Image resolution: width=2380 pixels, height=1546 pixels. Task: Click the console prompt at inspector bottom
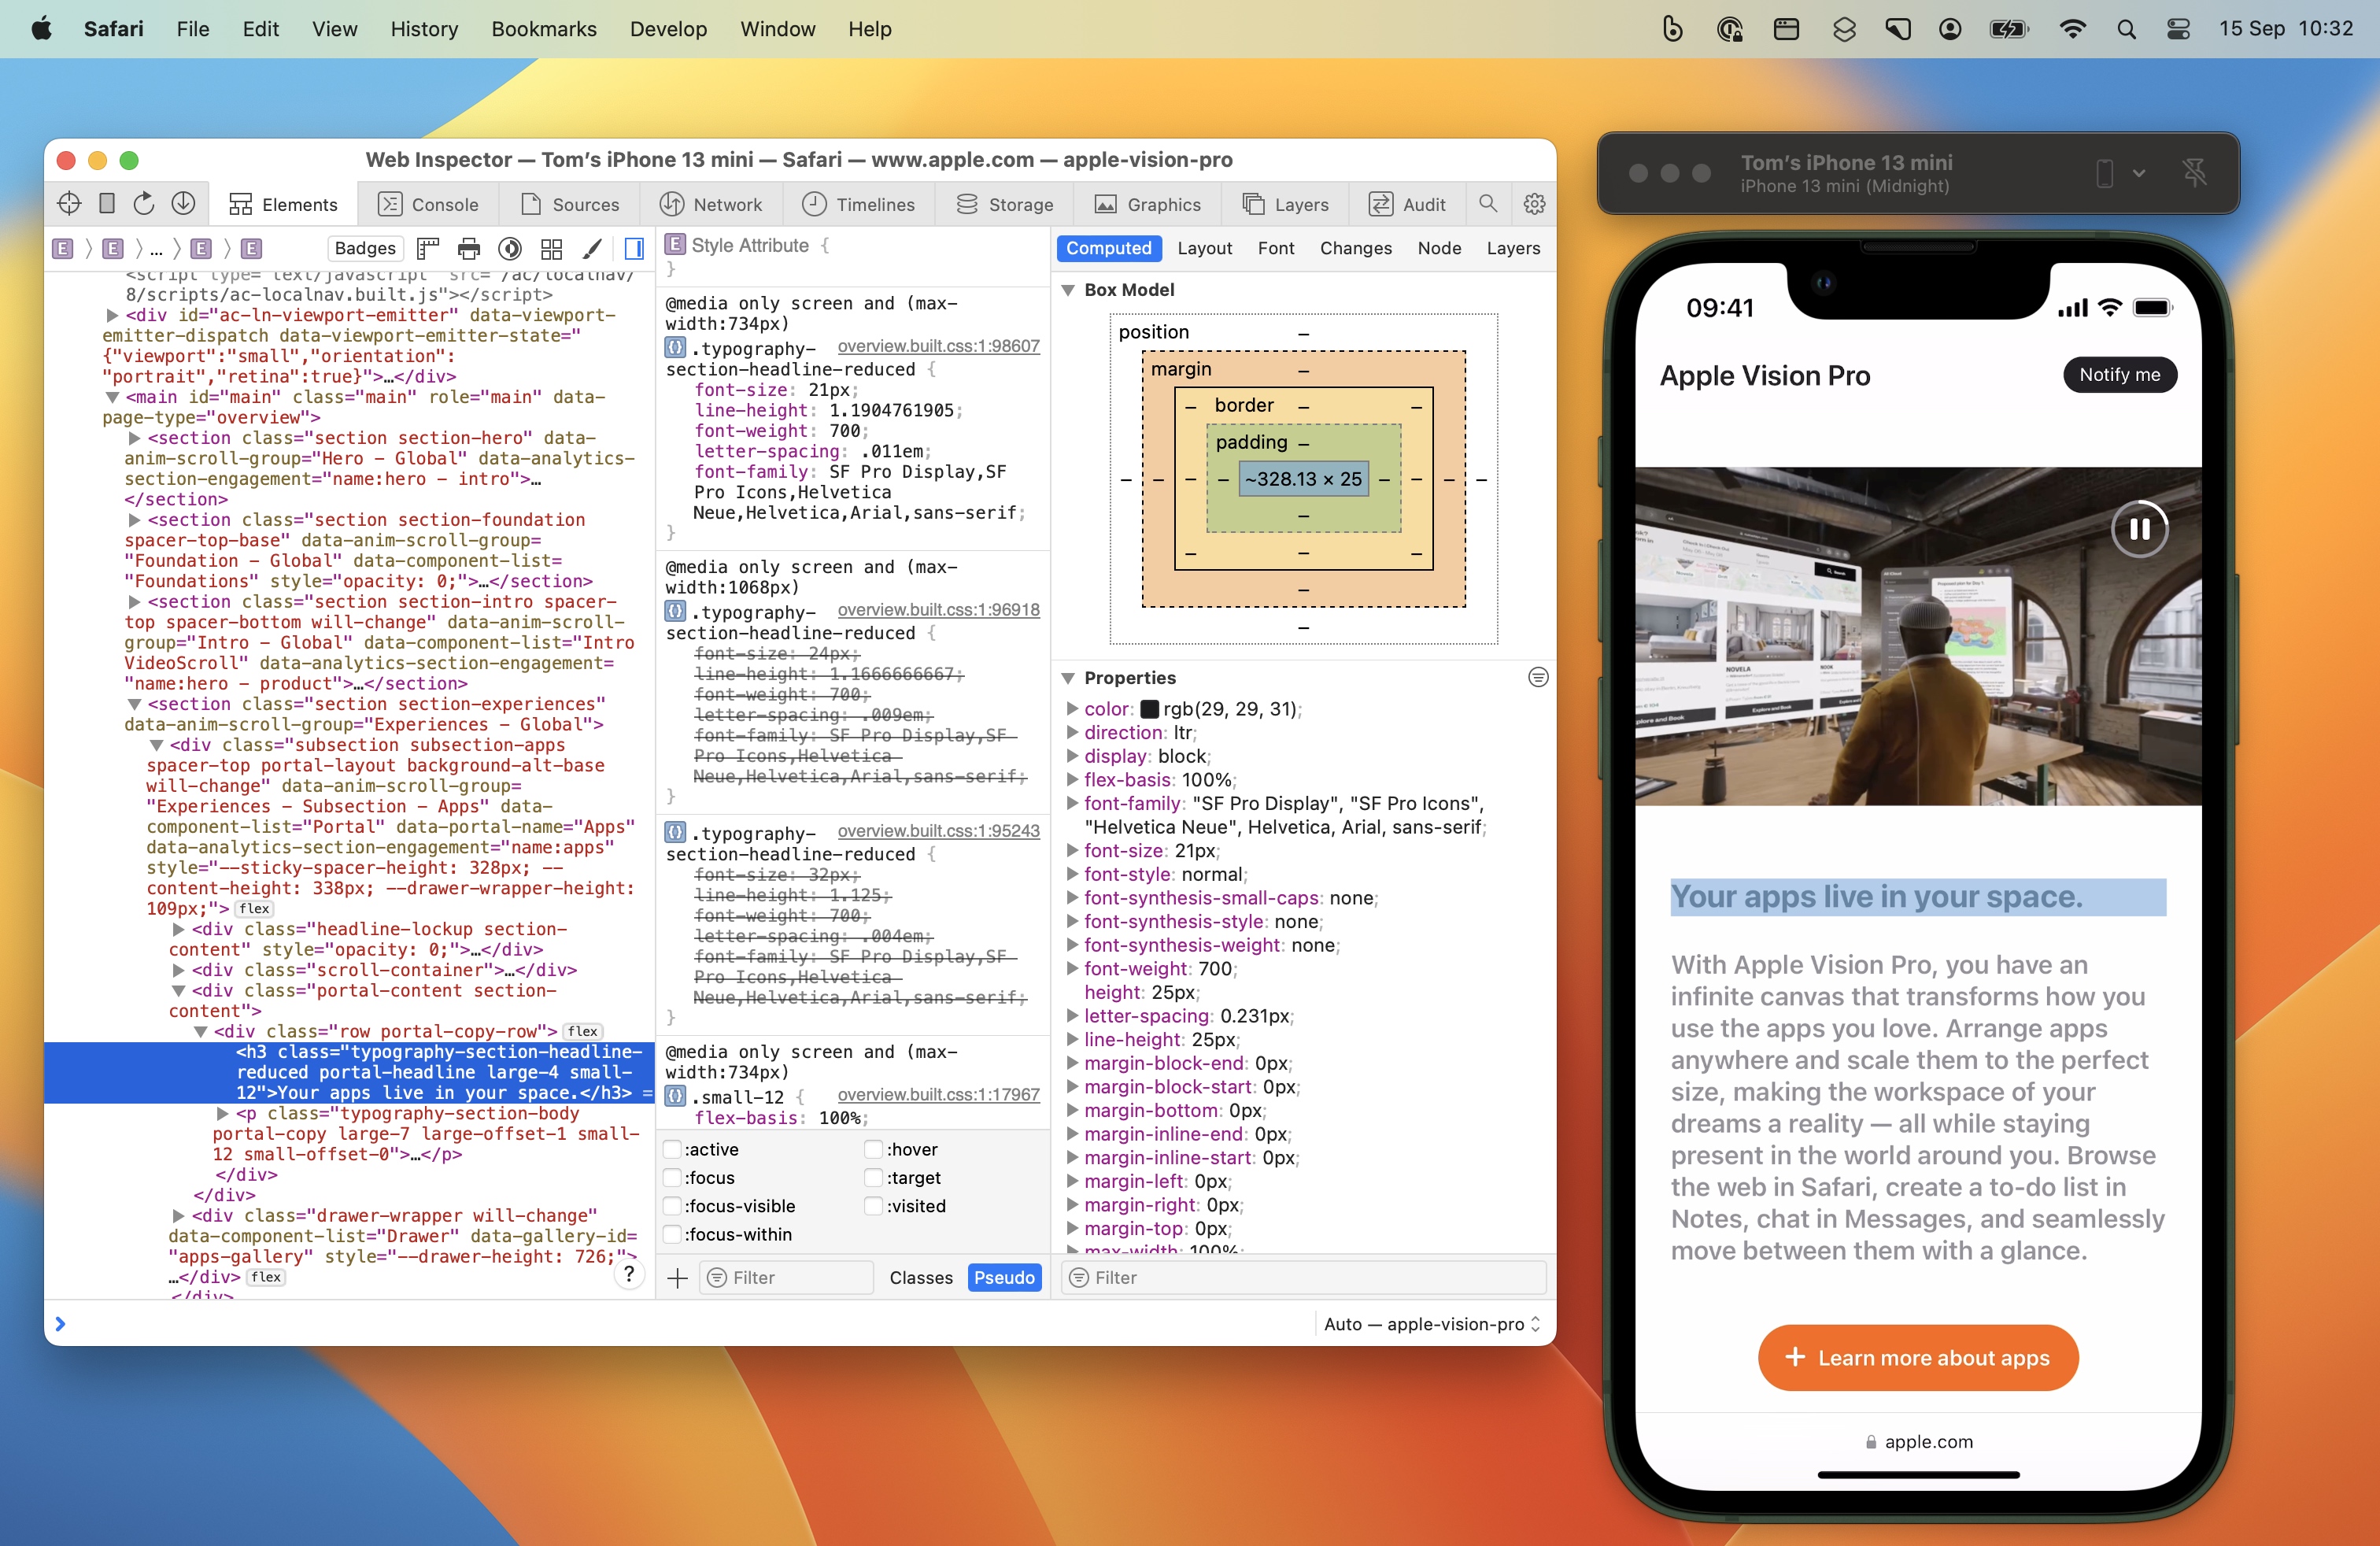[680, 1324]
